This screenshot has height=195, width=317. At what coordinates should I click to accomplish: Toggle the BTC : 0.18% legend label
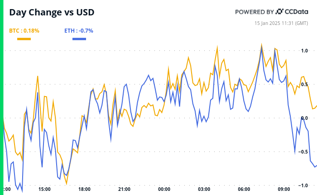click(x=24, y=31)
